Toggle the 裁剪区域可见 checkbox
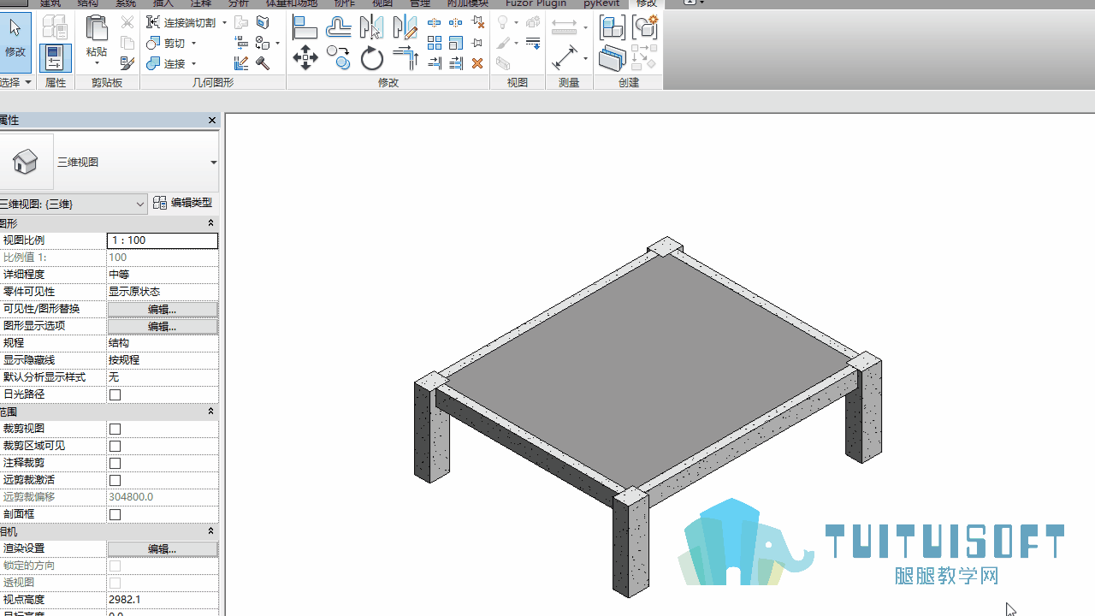The height and width of the screenshot is (616, 1095). click(115, 446)
